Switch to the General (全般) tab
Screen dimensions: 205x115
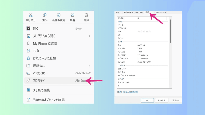(x=117, y=12)
